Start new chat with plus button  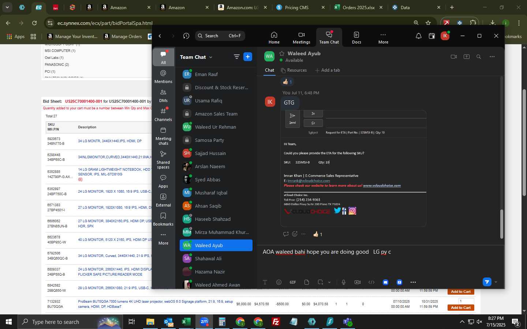tap(248, 57)
